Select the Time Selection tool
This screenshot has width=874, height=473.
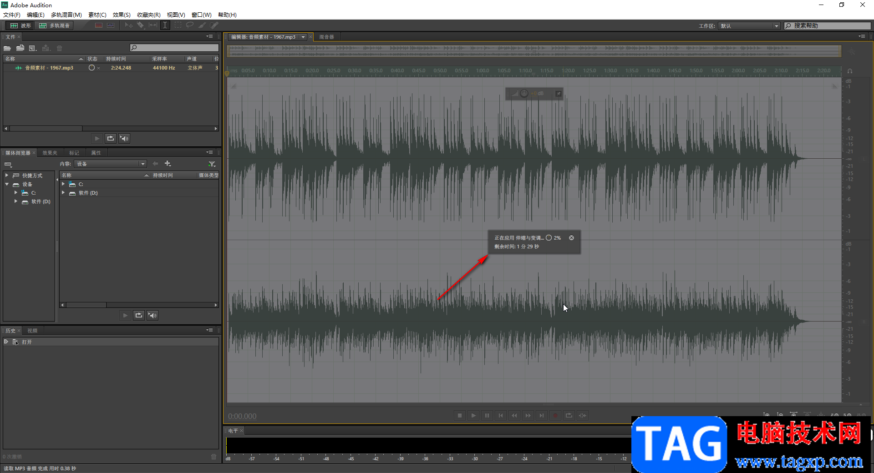(x=165, y=25)
